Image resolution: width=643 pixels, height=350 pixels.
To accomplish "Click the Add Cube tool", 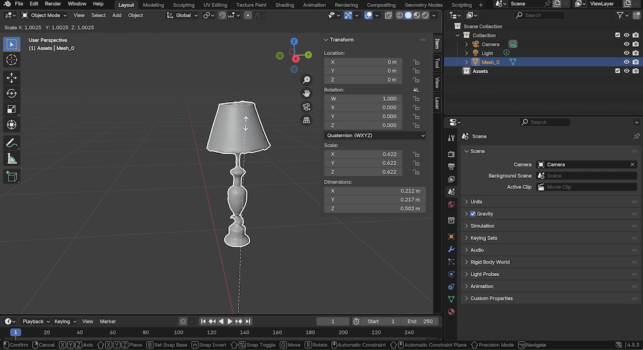I will [12, 176].
